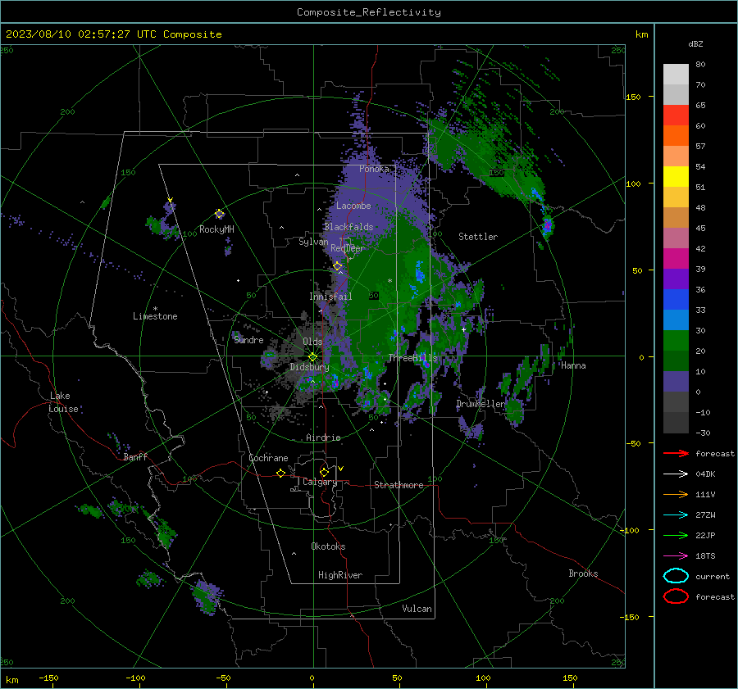Click the Airdrie city label
This screenshot has height=689, width=738.
click(x=323, y=437)
